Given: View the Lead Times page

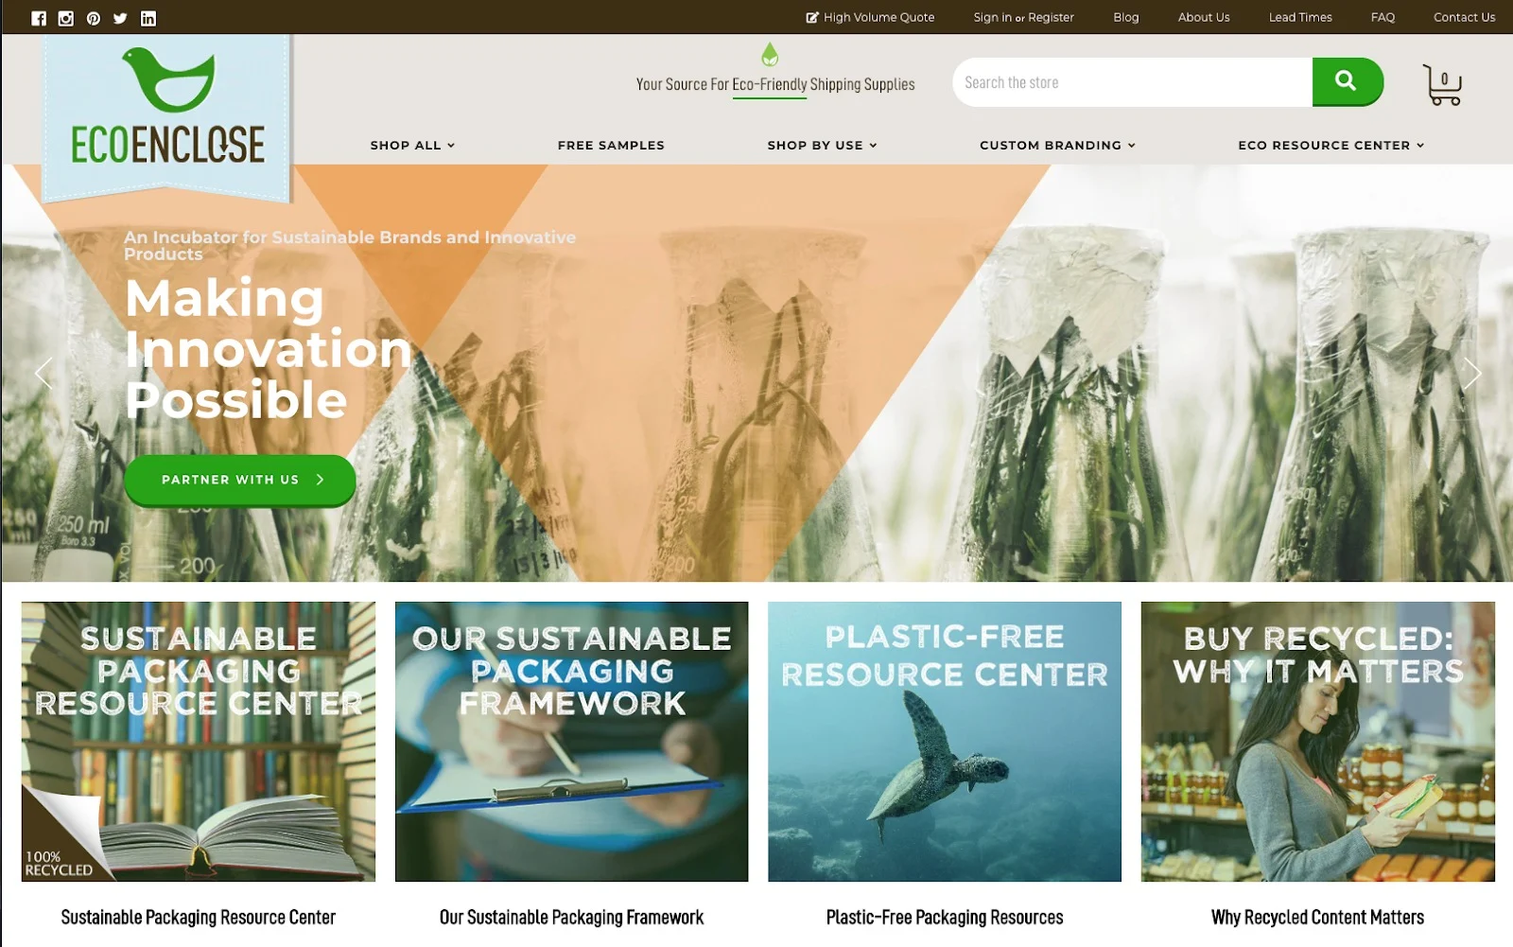Looking at the screenshot, I should click(x=1300, y=17).
